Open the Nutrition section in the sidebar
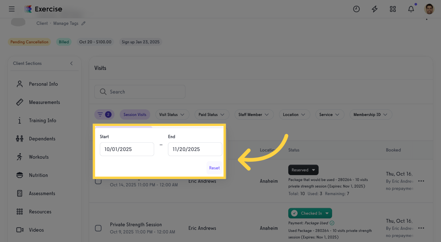 [38, 175]
